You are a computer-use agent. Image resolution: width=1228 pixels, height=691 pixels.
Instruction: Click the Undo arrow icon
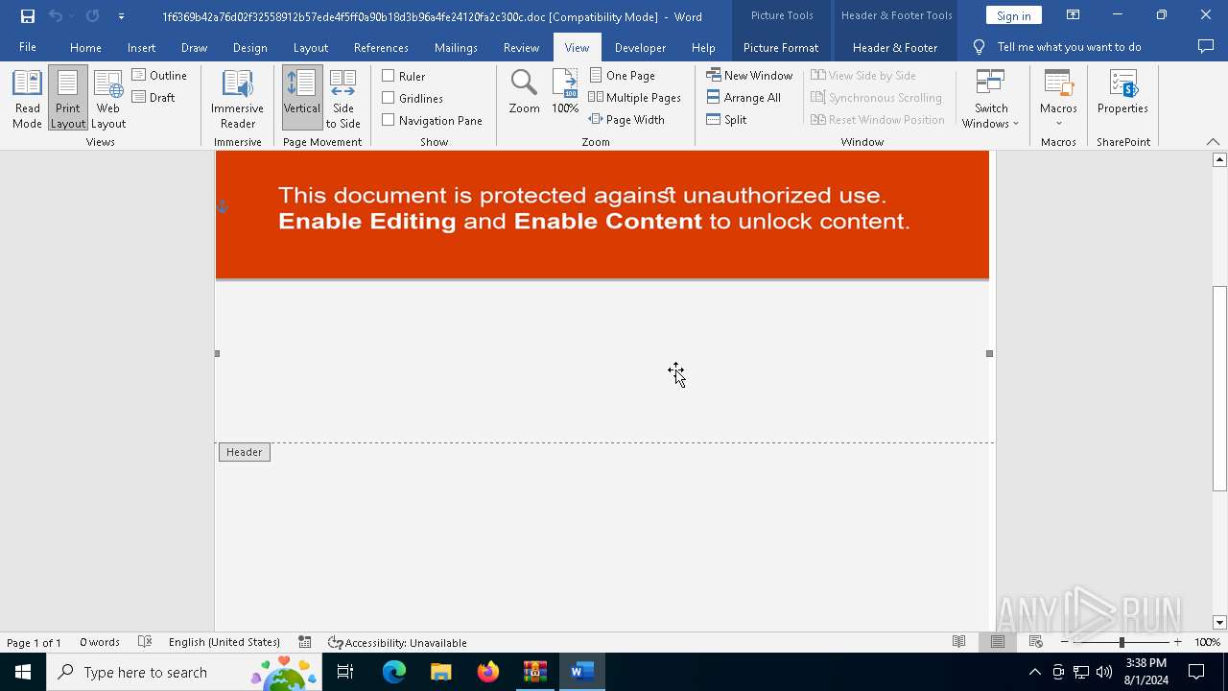56,16
